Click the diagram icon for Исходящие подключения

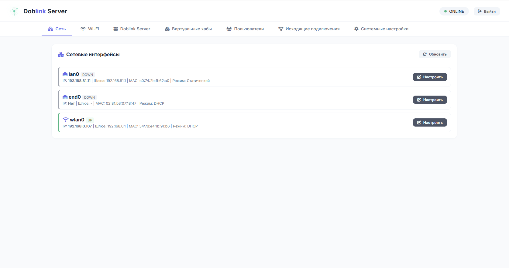click(x=281, y=29)
